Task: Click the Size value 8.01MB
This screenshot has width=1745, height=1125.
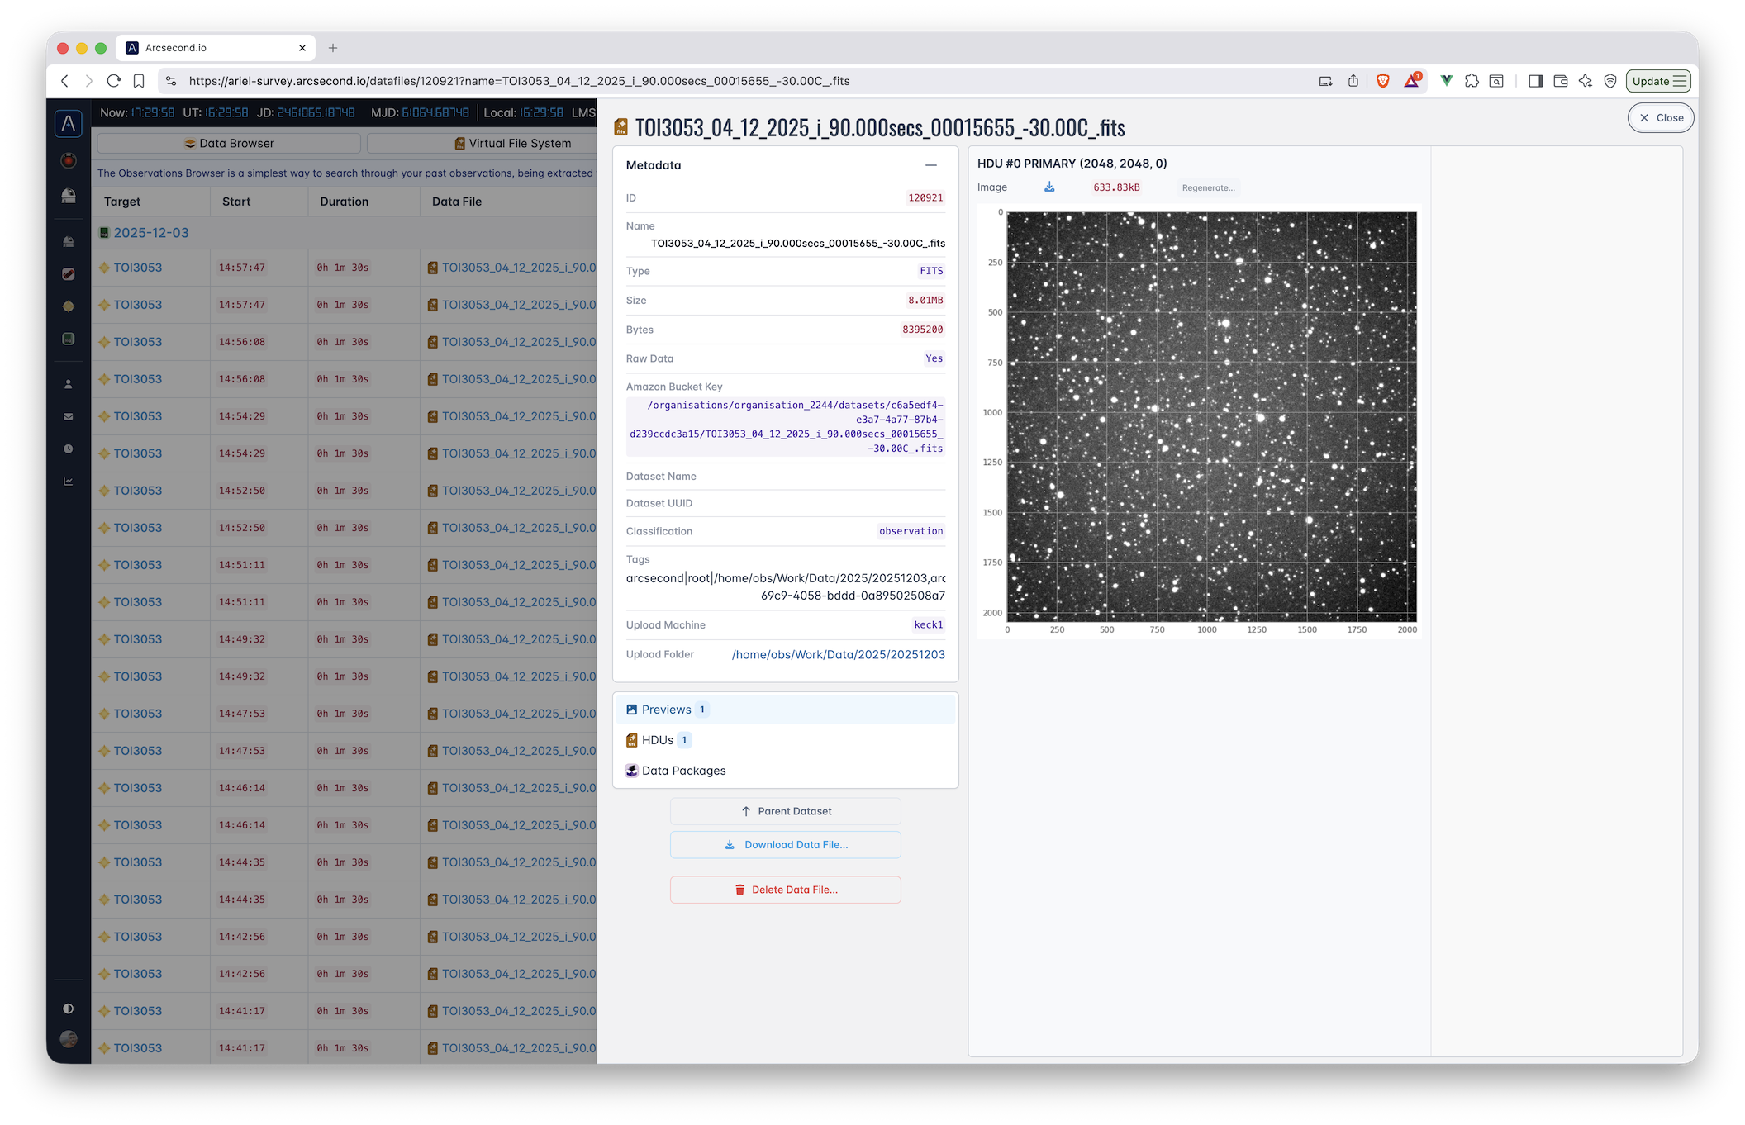Action: click(925, 301)
